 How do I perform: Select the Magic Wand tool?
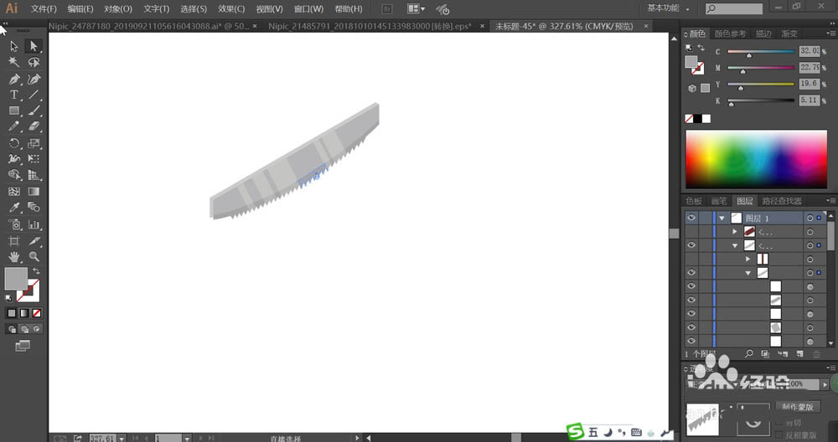click(14, 63)
